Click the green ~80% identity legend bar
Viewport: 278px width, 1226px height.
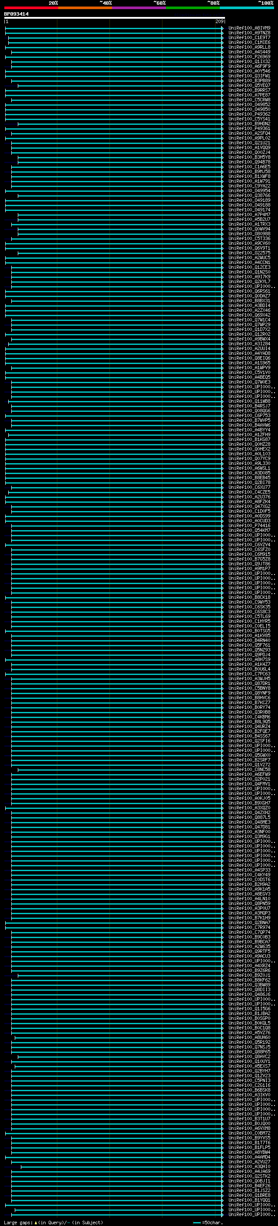[x=193, y=8]
